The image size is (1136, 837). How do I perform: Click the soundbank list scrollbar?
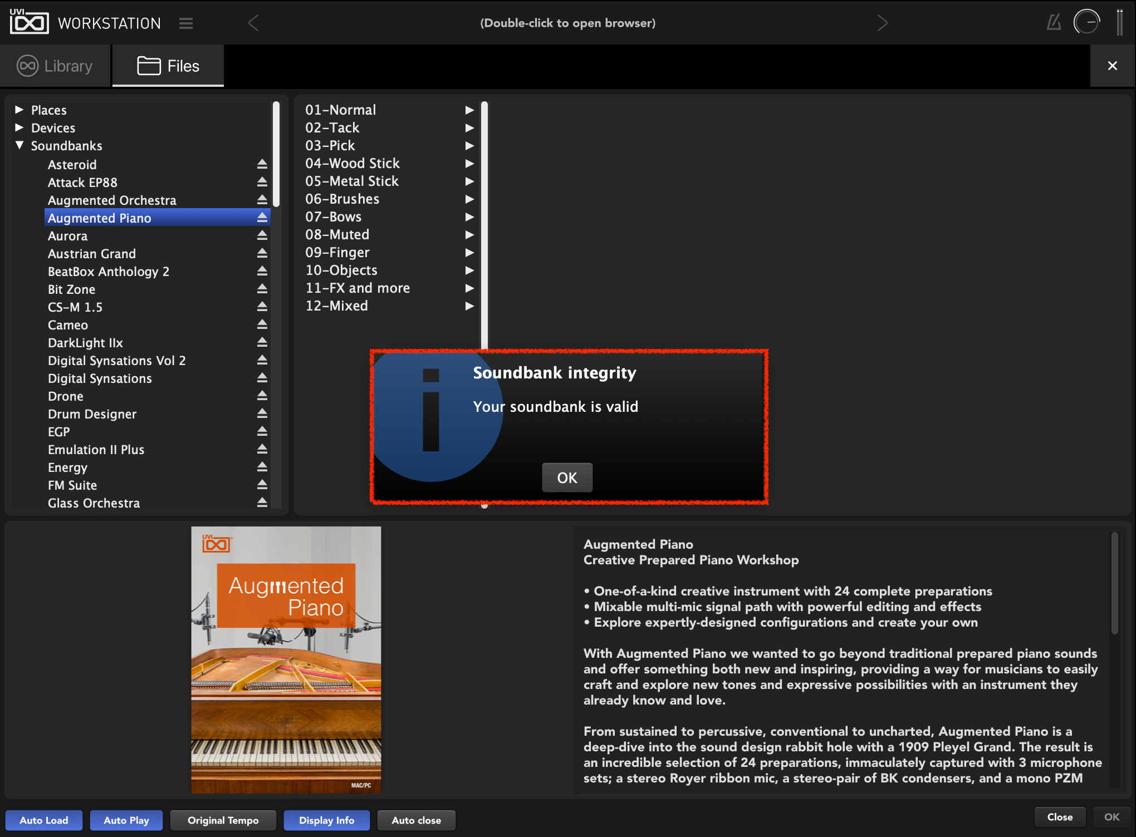point(276,154)
